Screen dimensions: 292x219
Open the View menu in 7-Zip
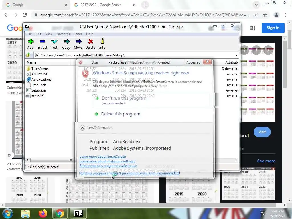pos(49,34)
